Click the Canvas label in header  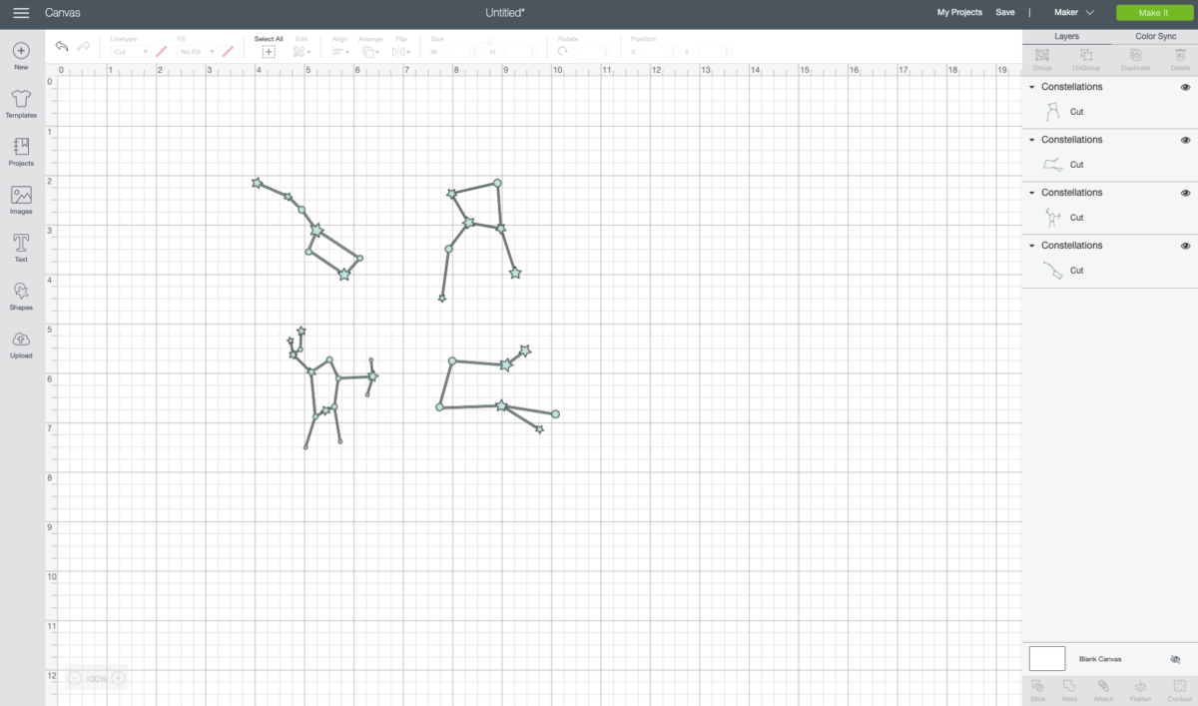[x=63, y=13]
